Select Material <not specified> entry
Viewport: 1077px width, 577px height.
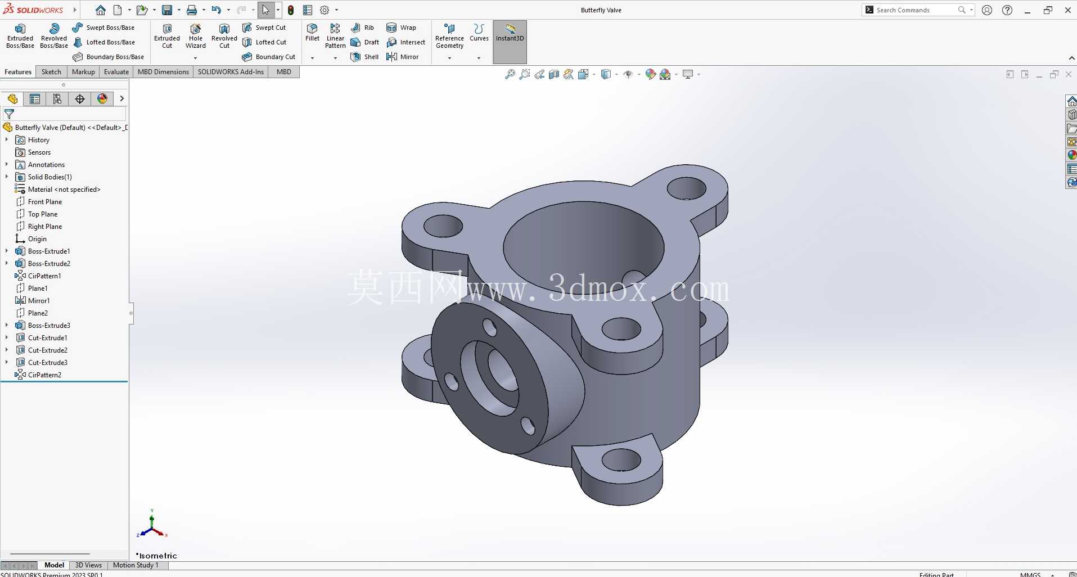[x=58, y=189]
